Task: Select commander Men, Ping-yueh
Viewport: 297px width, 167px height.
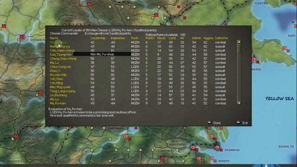Action: coord(60,87)
